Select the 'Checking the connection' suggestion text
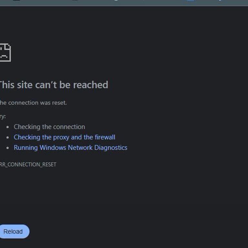 (x=49, y=127)
